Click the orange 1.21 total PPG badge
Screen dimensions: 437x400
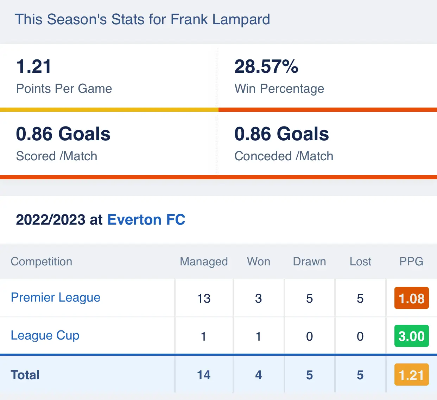click(411, 375)
